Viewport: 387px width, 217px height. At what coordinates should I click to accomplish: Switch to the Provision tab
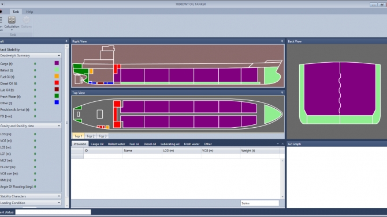click(80, 144)
